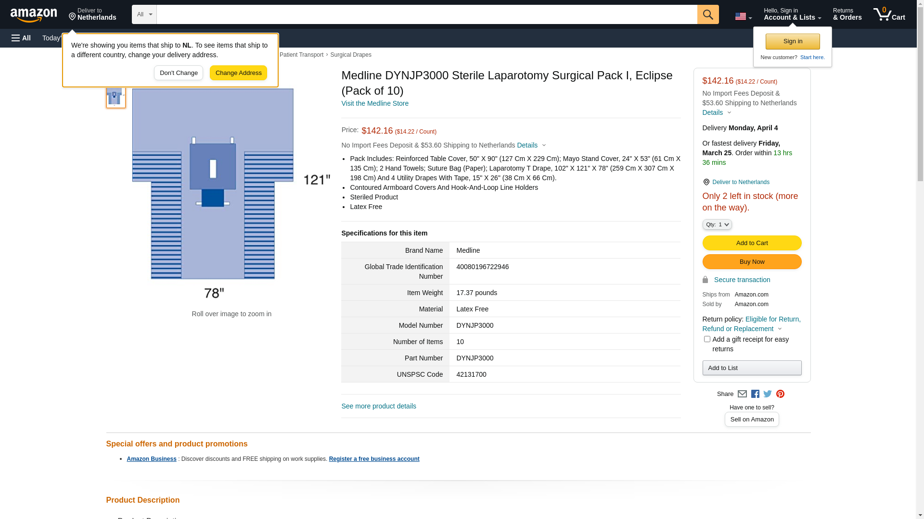924x519 pixels.
Task: Open Returns & Orders menu item
Action: pos(847,14)
